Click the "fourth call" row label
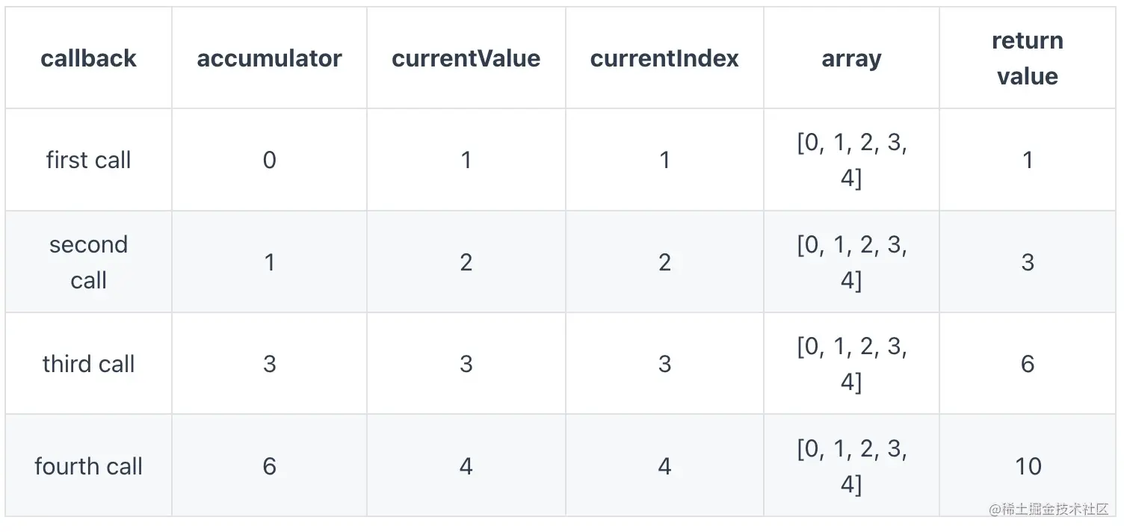 tap(88, 466)
